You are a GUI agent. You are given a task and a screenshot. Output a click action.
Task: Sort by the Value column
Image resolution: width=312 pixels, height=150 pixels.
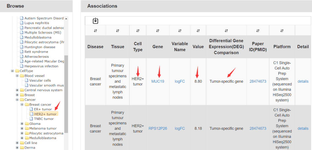pos(198,31)
